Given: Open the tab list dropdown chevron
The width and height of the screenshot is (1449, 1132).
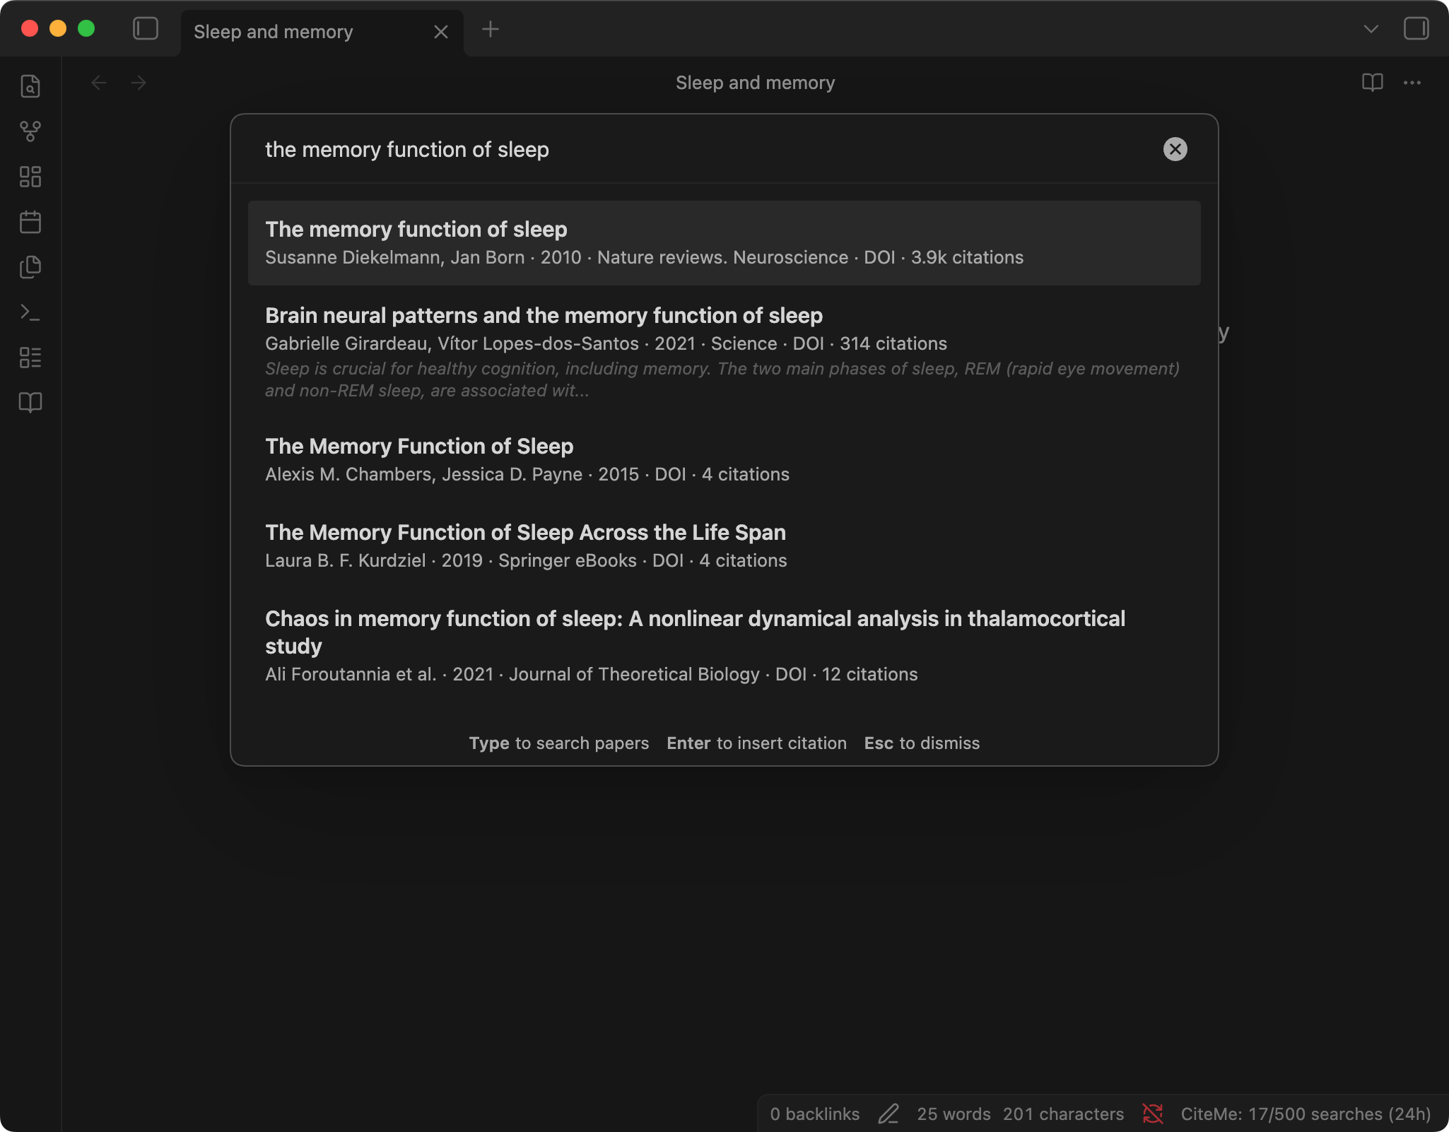Looking at the screenshot, I should pyautogui.click(x=1371, y=29).
